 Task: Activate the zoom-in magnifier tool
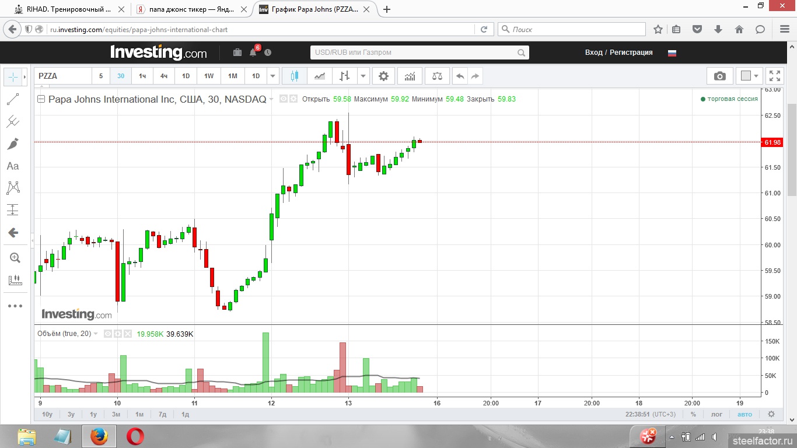click(x=15, y=258)
